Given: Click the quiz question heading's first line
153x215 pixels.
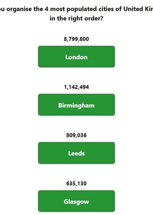Looking at the screenshot, I should (76, 9).
